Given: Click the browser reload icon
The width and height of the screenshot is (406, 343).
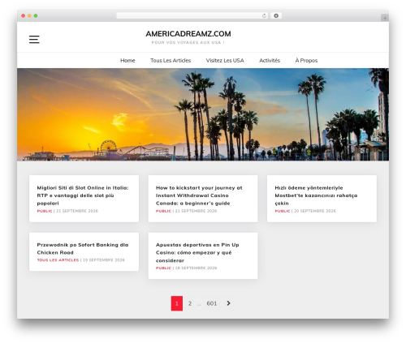Looking at the screenshot, I should [264, 16].
